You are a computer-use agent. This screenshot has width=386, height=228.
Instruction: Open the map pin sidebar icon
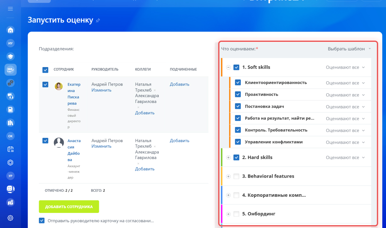(10, 202)
